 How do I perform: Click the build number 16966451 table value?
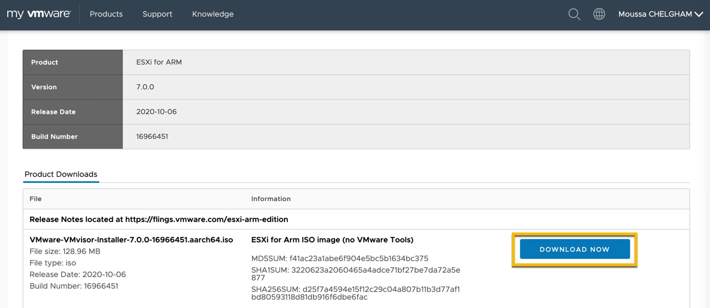point(152,137)
